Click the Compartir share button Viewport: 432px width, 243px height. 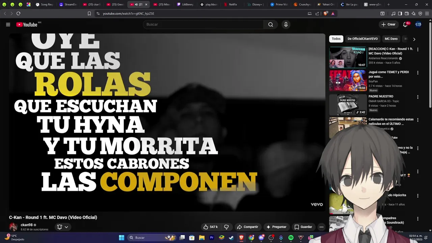click(x=247, y=227)
